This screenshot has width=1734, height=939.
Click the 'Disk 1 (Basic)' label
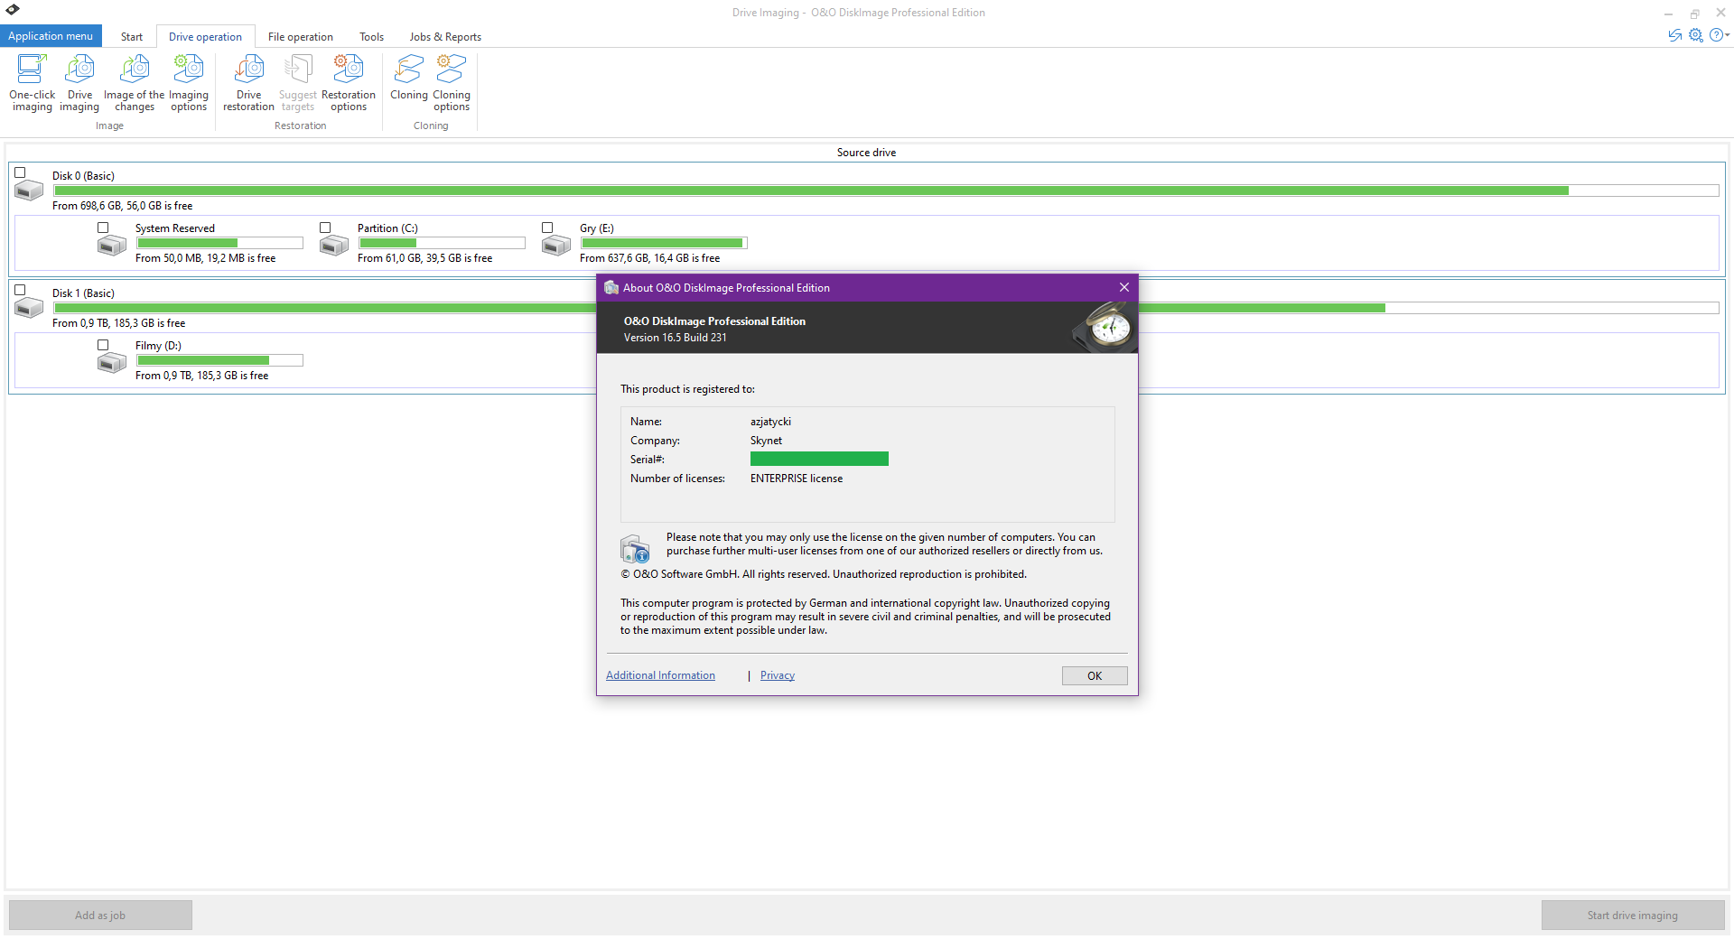click(83, 293)
